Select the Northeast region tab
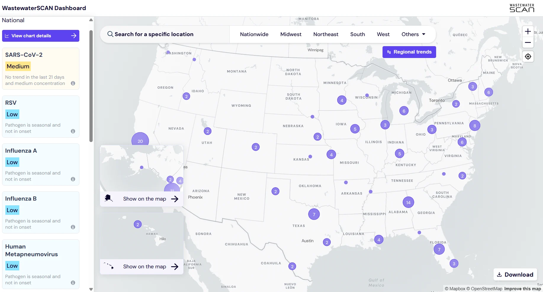The image size is (543, 292). (x=326, y=34)
